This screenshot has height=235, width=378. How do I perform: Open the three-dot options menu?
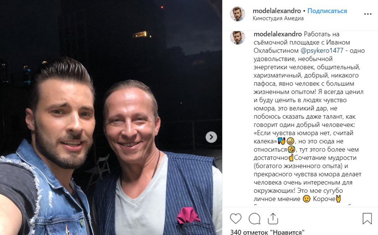368,14
